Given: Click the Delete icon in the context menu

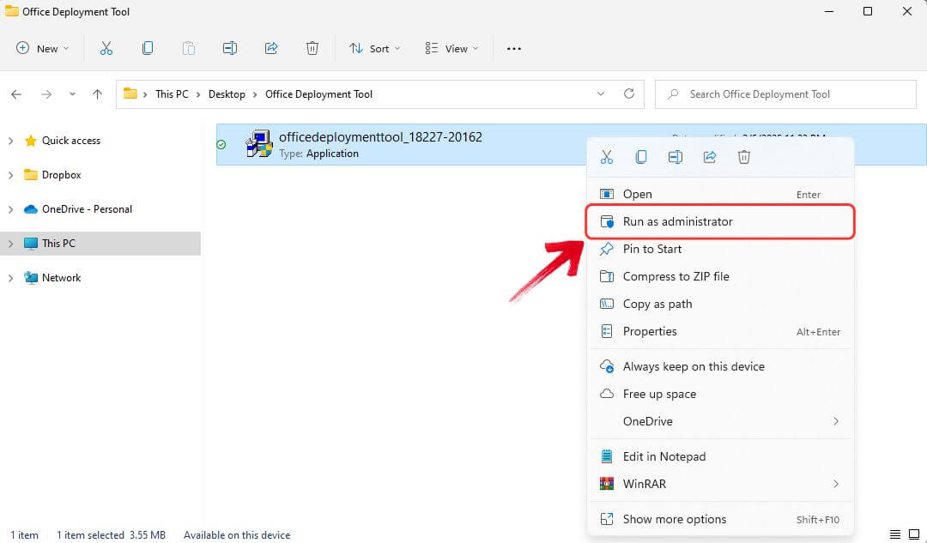Looking at the screenshot, I should (743, 157).
